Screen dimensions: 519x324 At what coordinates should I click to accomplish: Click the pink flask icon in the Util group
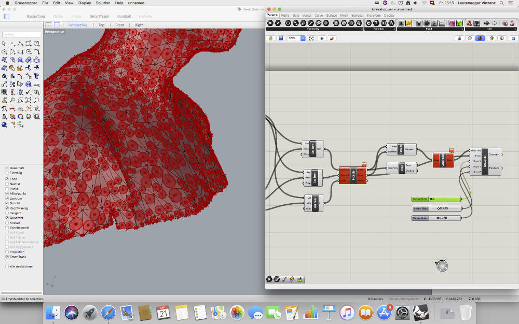(512, 23)
